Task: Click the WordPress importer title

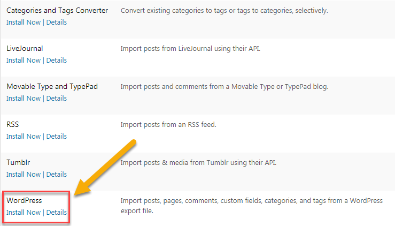Action: click(24, 200)
